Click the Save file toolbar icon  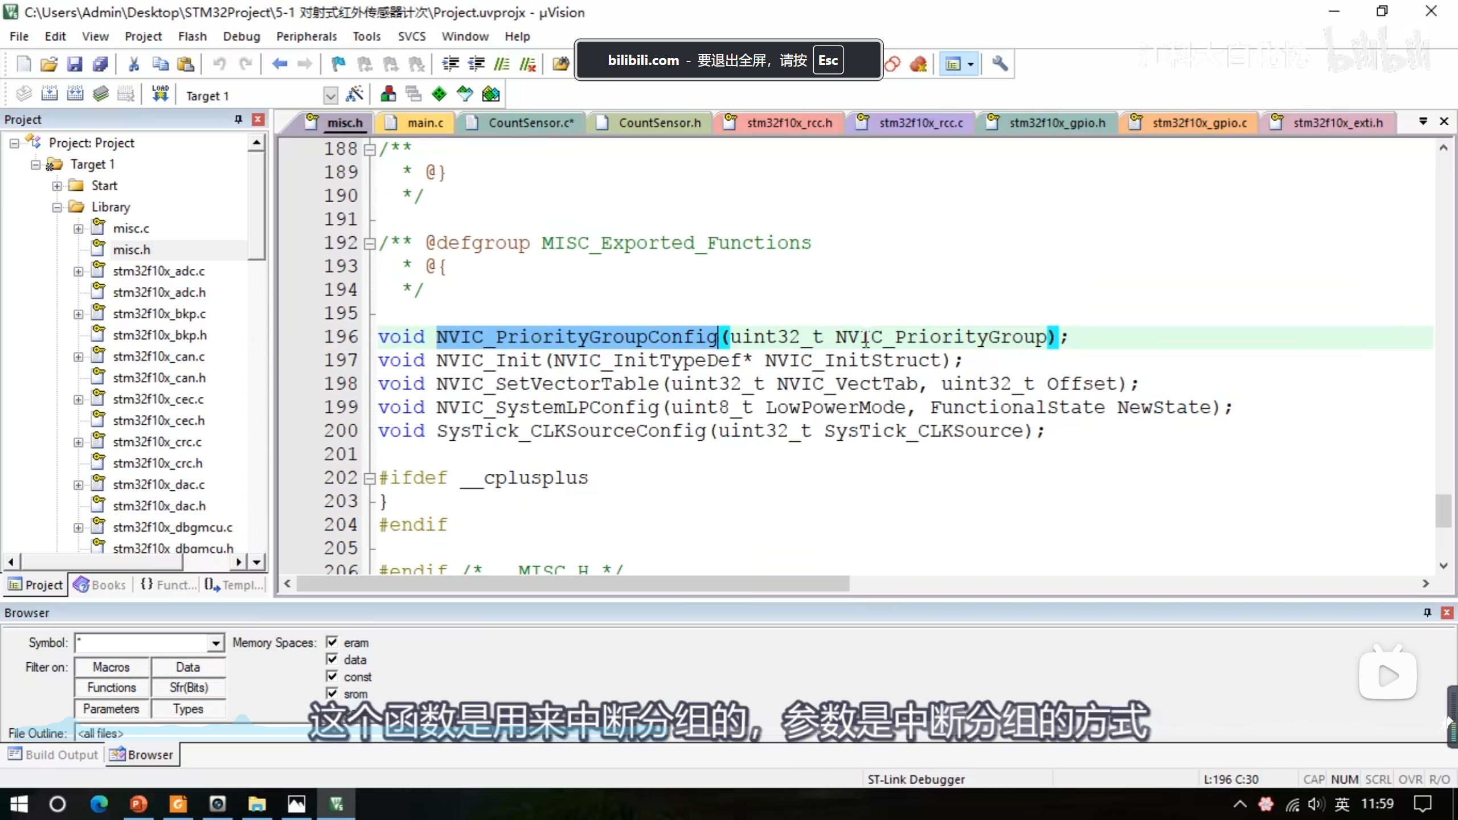coord(75,64)
